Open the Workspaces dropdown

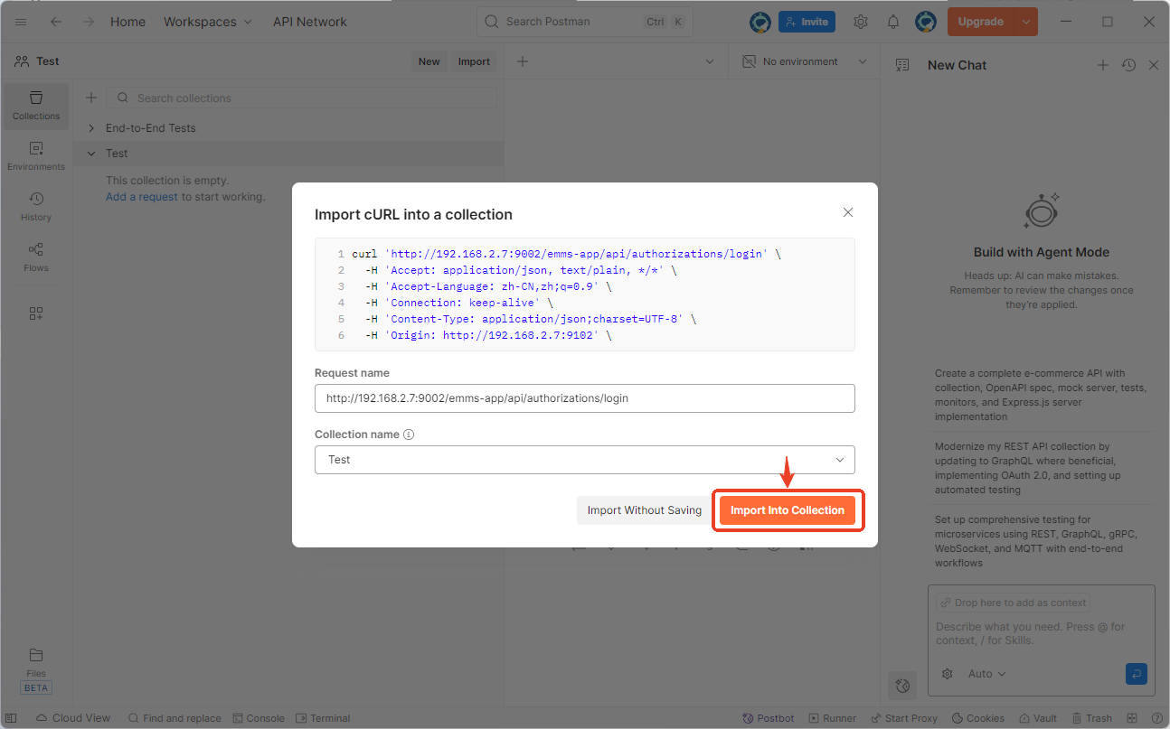[208, 22]
